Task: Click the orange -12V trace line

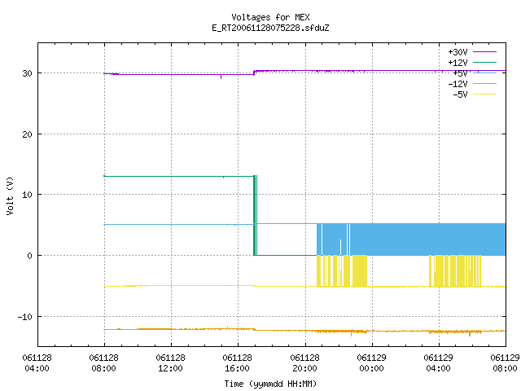Action: click(304, 330)
